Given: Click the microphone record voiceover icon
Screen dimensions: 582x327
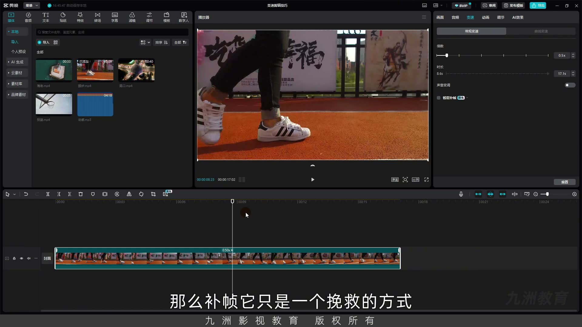Looking at the screenshot, I should click(461, 194).
